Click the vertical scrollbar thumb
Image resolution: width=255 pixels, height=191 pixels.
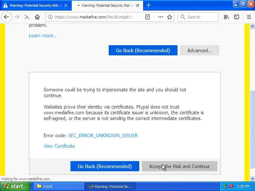coord(252,129)
